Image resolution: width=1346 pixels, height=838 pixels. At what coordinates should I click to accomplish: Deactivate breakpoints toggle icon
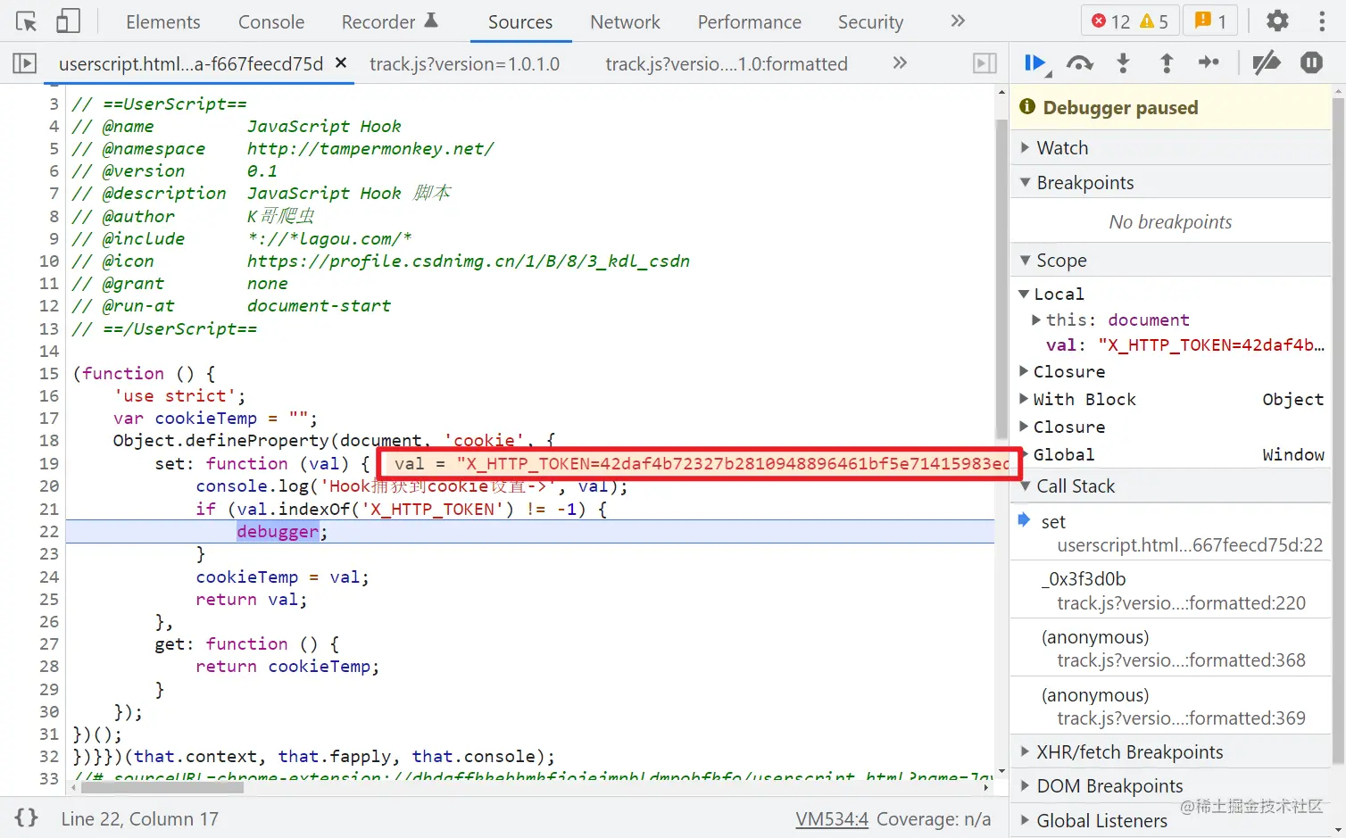click(x=1267, y=62)
